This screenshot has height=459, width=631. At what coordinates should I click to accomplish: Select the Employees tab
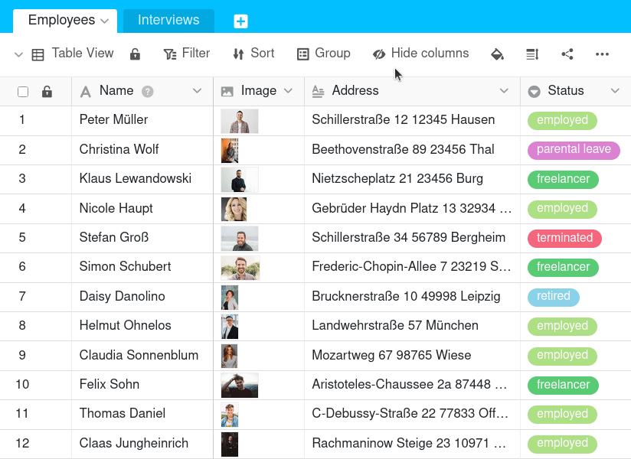[62, 21]
